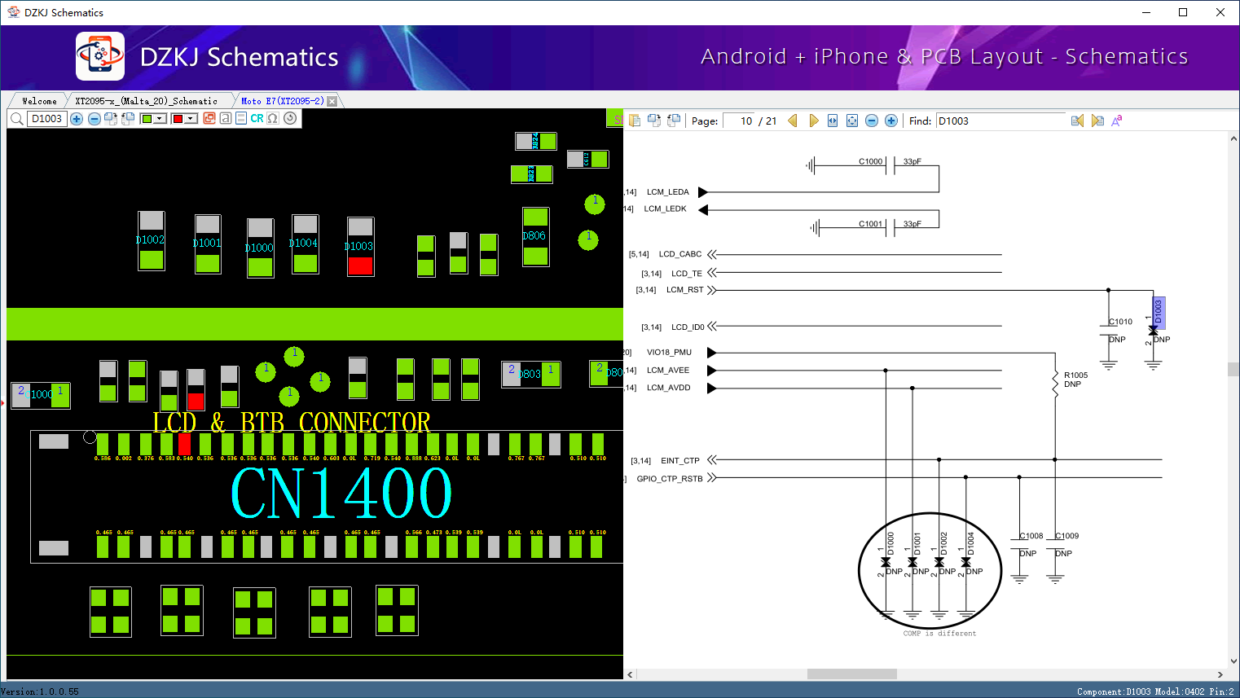This screenshot has height=698, width=1240.
Task: Fit schematic page to width
Action: [x=833, y=121]
